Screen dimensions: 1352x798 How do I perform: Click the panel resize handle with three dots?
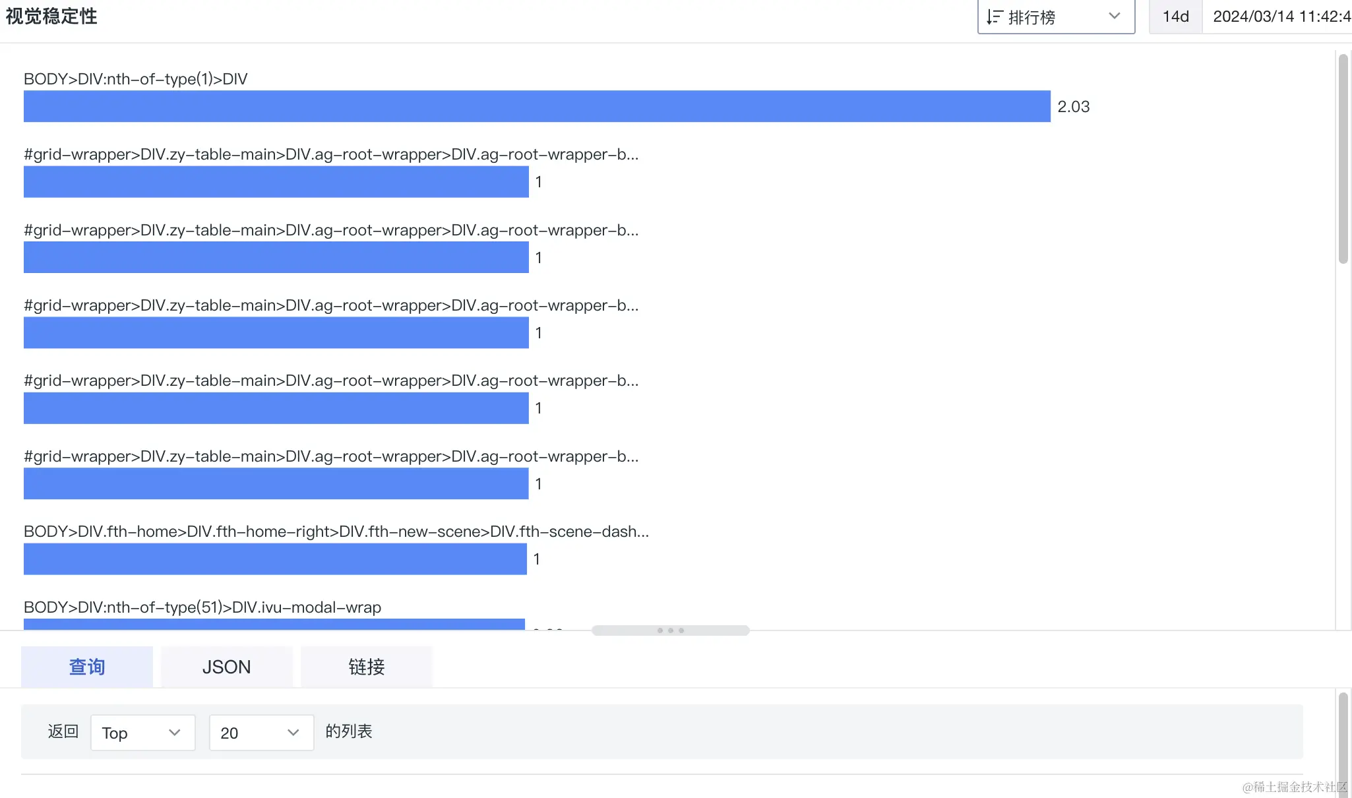(671, 630)
